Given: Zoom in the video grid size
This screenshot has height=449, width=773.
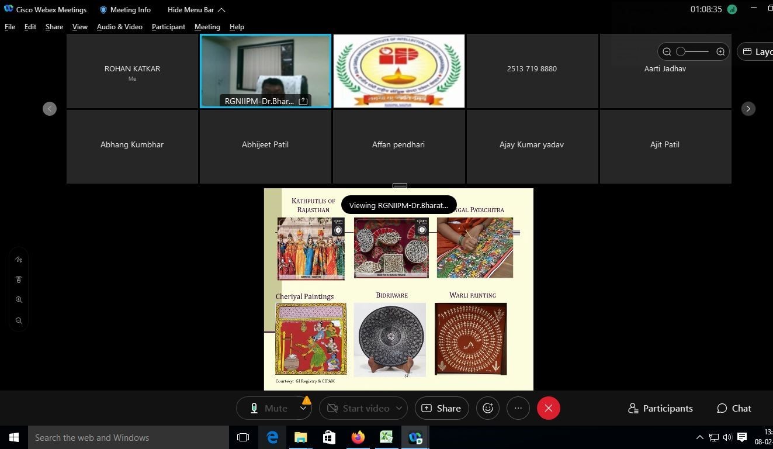Looking at the screenshot, I should (720, 51).
